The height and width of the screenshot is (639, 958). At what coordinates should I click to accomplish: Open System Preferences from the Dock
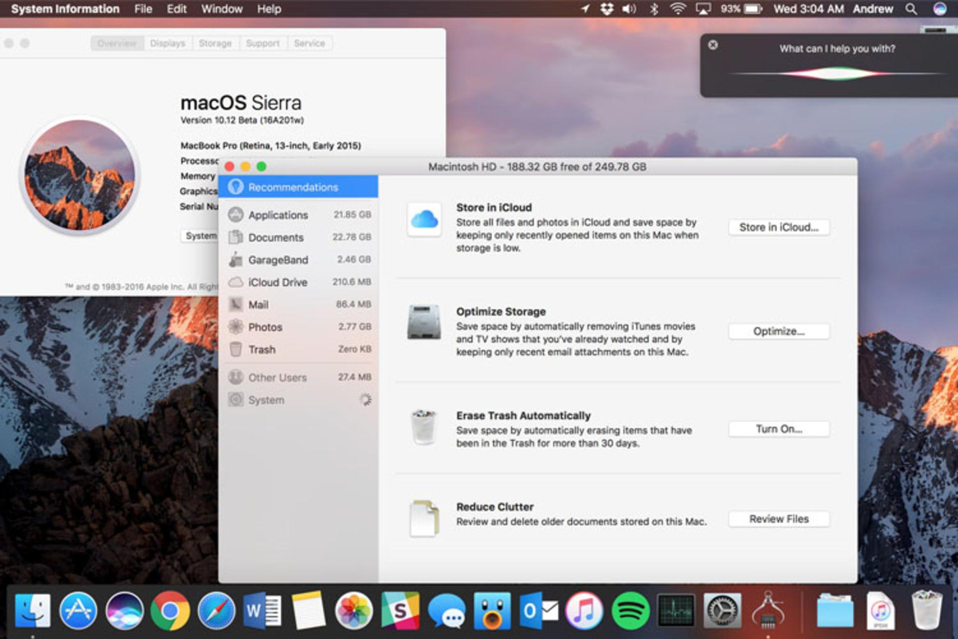tap(722, 610)
